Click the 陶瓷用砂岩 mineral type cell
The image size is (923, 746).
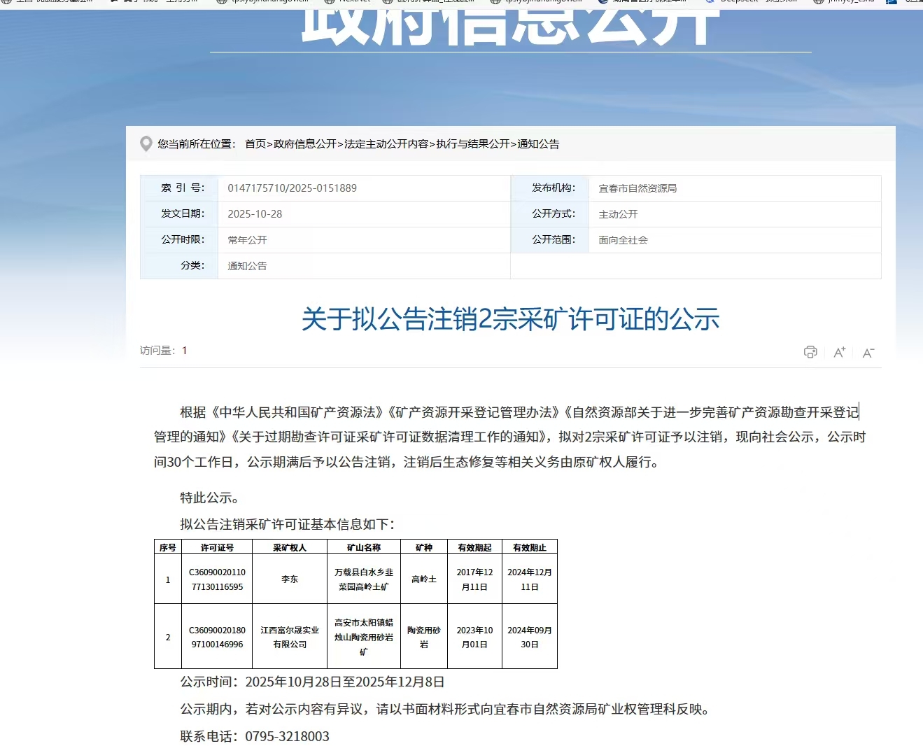pyautogui.click(x=424, y=637)
